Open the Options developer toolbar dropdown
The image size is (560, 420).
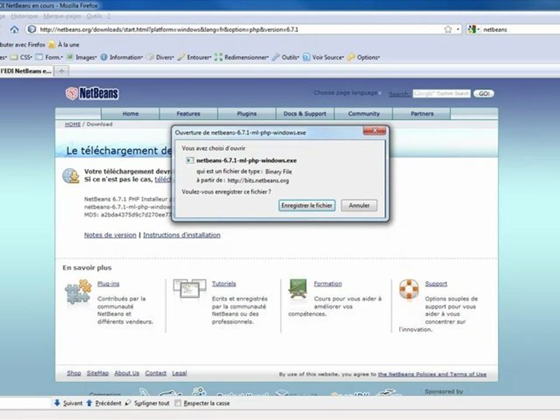(364, 57)
